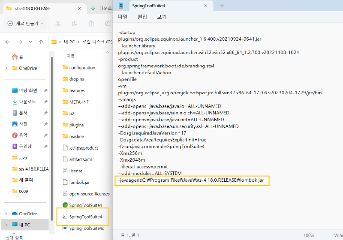Select the SpringToolSuite4 configuration settings file

click(x=82, y=216)
